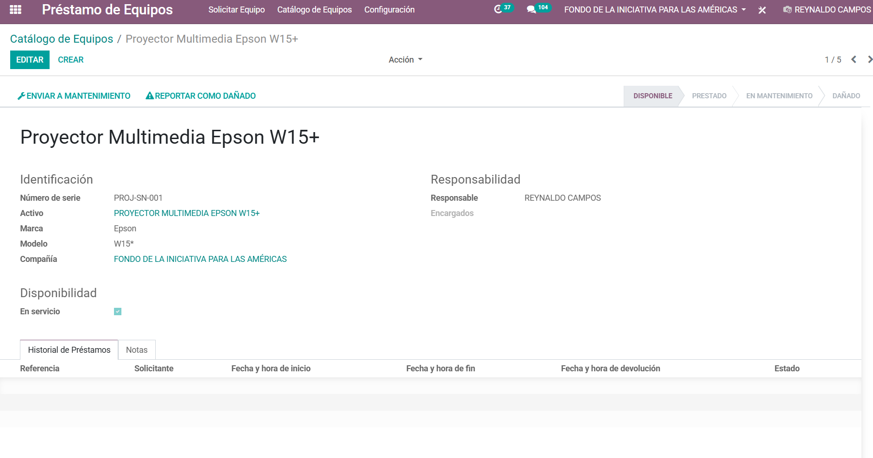Click the record title Proyector Multimedia Epson W15+
873x458 pixels.
(170, 137)
